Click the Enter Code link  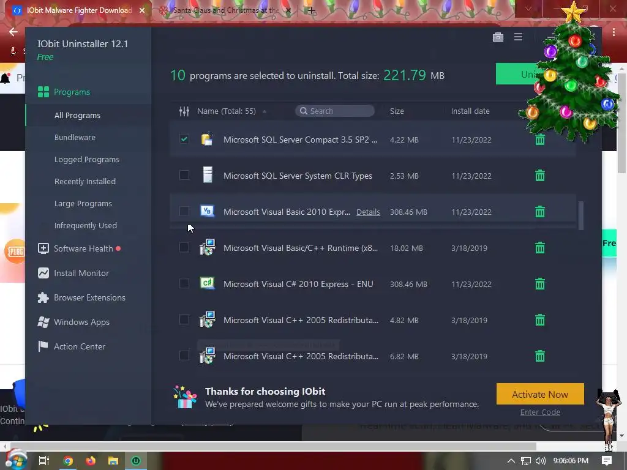point(540,412)
